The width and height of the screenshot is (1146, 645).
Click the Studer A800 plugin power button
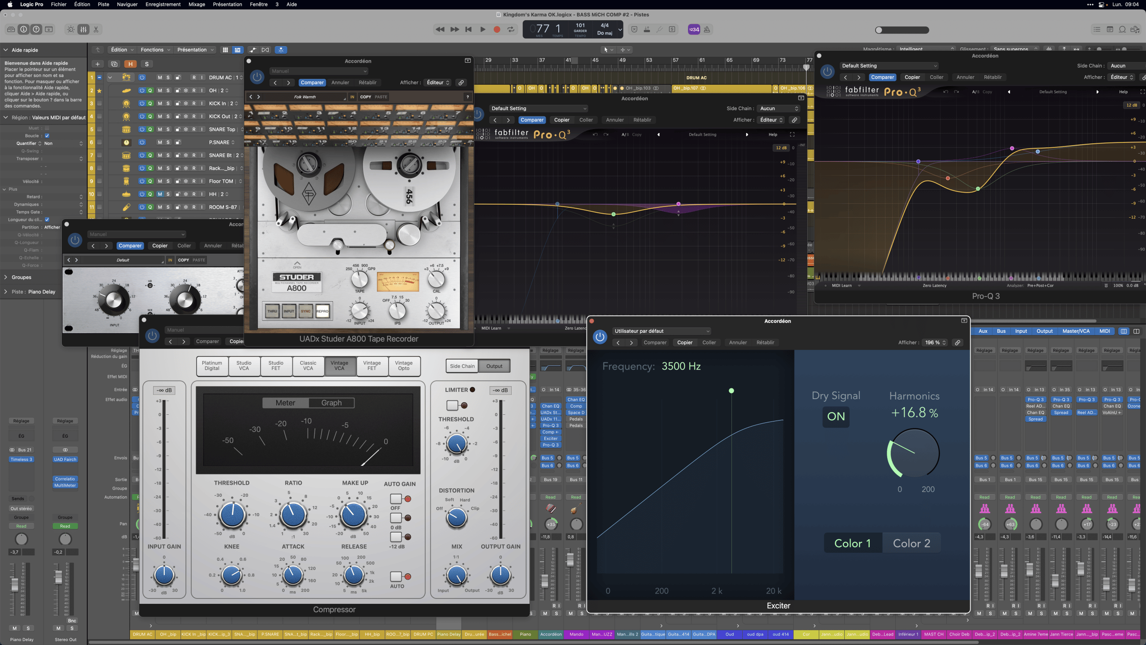(257, 77)
